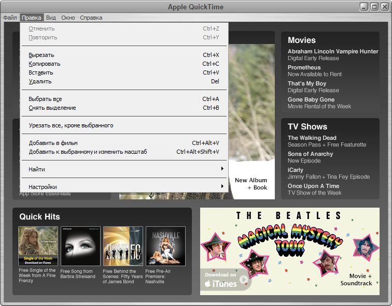Expand the Настройки submenu
The height and width of the screenshot is (306, 392).
pos(124,187)
